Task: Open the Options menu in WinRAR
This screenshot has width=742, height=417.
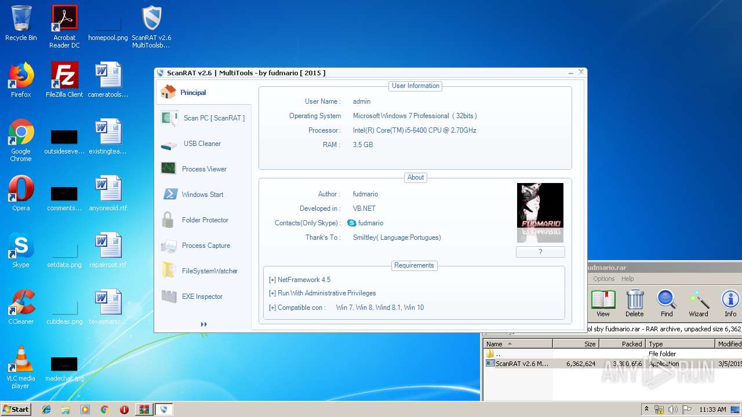Action: click(603, 279)
